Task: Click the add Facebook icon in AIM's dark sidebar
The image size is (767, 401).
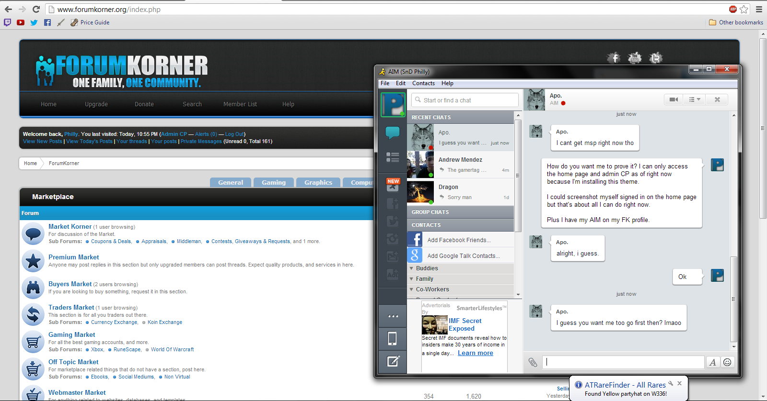Action: click(x=393, y=203)
